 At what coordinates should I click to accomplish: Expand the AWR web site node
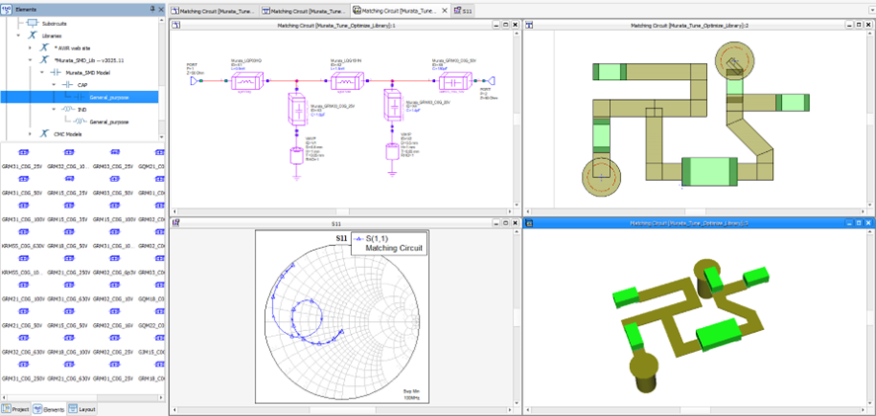[30, 47]
